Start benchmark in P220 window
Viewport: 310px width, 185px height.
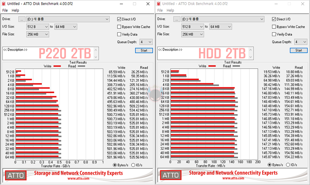(144, 50)
